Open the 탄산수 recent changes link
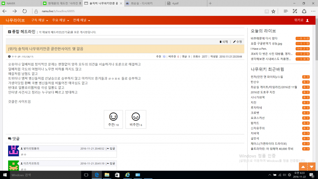Screen dimensions: 318x179 pos(255,82)
